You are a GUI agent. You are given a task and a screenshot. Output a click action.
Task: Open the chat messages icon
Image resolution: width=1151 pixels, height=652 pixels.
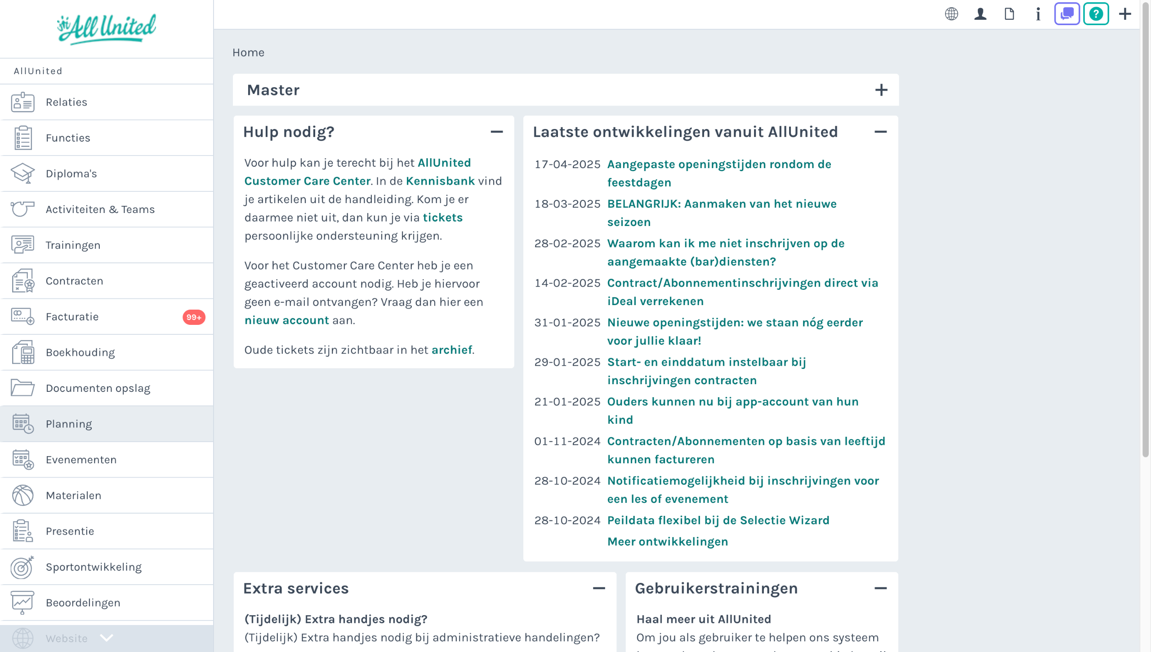tap(1067, 14)
